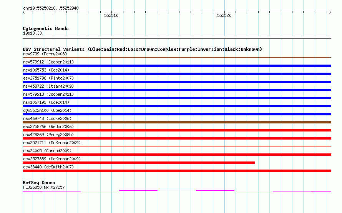This screenshot has width=342, height=213.
Task: Click the nsv428369 (Perry2008b) label
Action: (x=48, y=135)
